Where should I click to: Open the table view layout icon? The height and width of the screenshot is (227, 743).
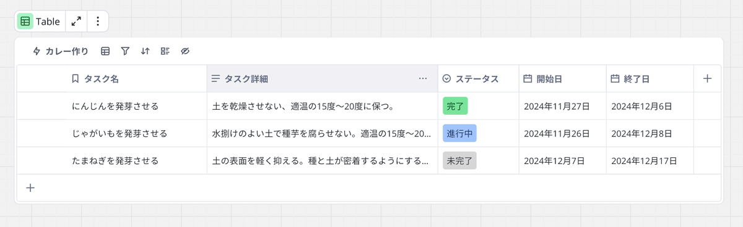(105, 51)
